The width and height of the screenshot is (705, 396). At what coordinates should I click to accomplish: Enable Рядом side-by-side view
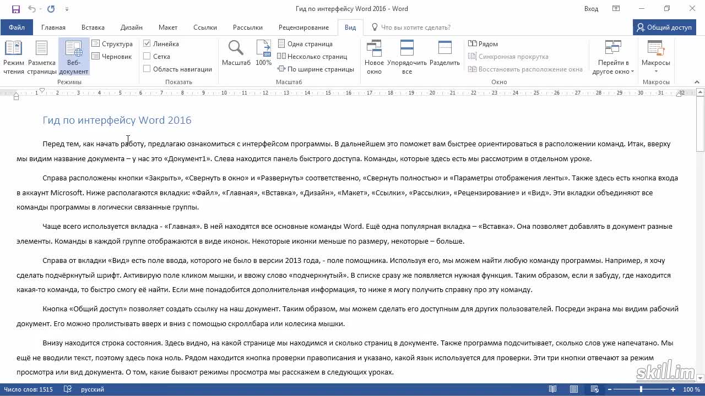coord(483,44)
